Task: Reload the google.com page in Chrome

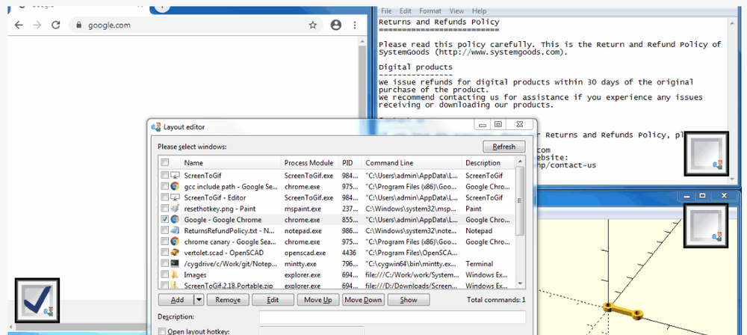Action: [x=56, y=25]
